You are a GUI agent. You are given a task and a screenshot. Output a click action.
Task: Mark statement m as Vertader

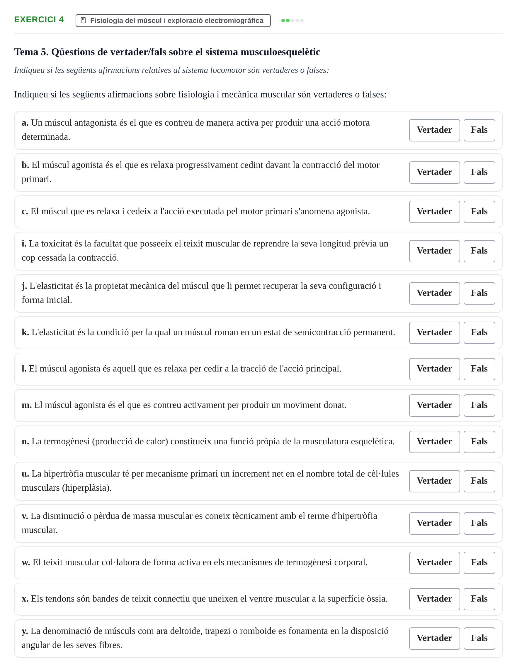(434, 405)
